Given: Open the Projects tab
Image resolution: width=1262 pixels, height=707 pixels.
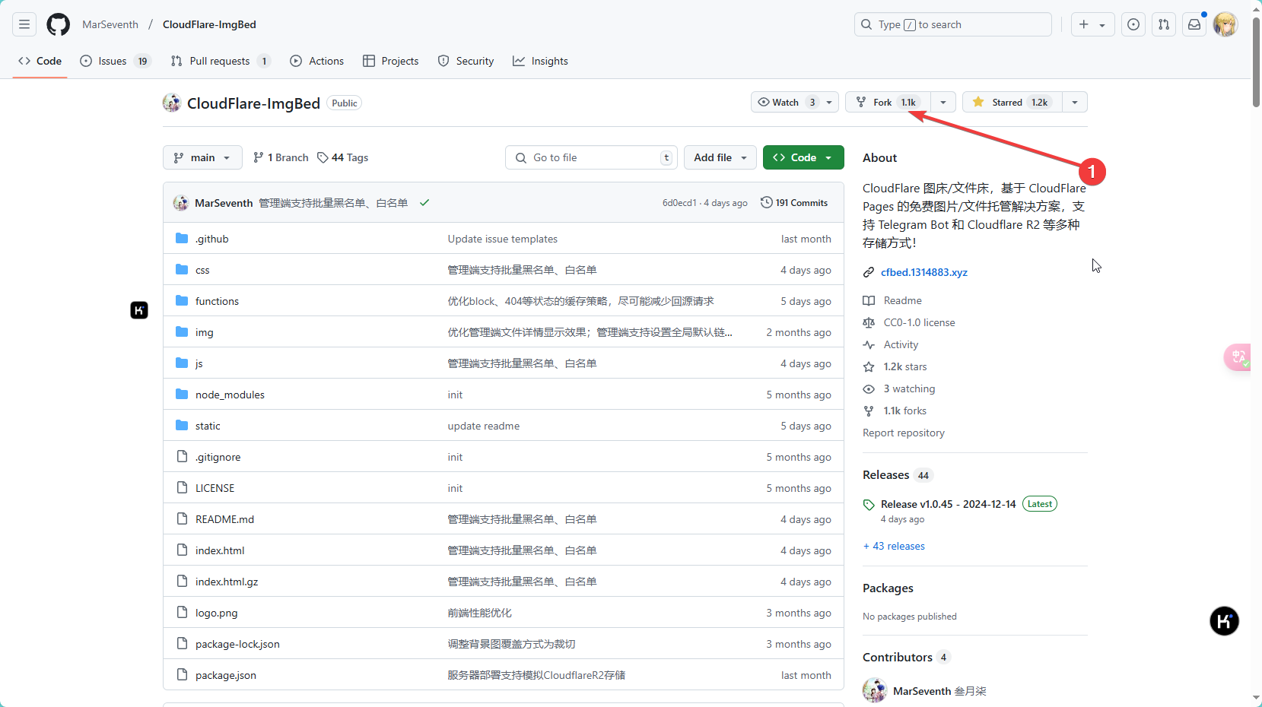Looking at the screenshot, I should (x=391, y=61).
